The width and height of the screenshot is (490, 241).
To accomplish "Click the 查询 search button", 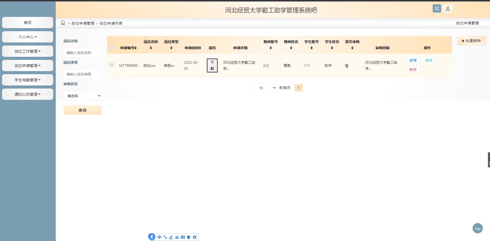I will (83, 110).
